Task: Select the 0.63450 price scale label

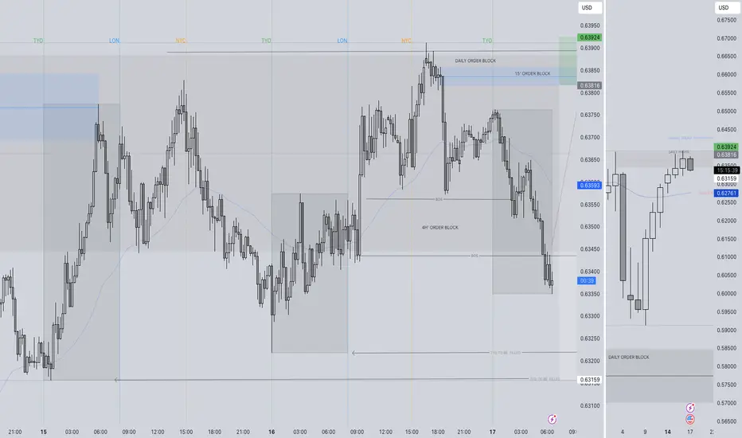Action: pyautogui.click(x=590, y=249)
